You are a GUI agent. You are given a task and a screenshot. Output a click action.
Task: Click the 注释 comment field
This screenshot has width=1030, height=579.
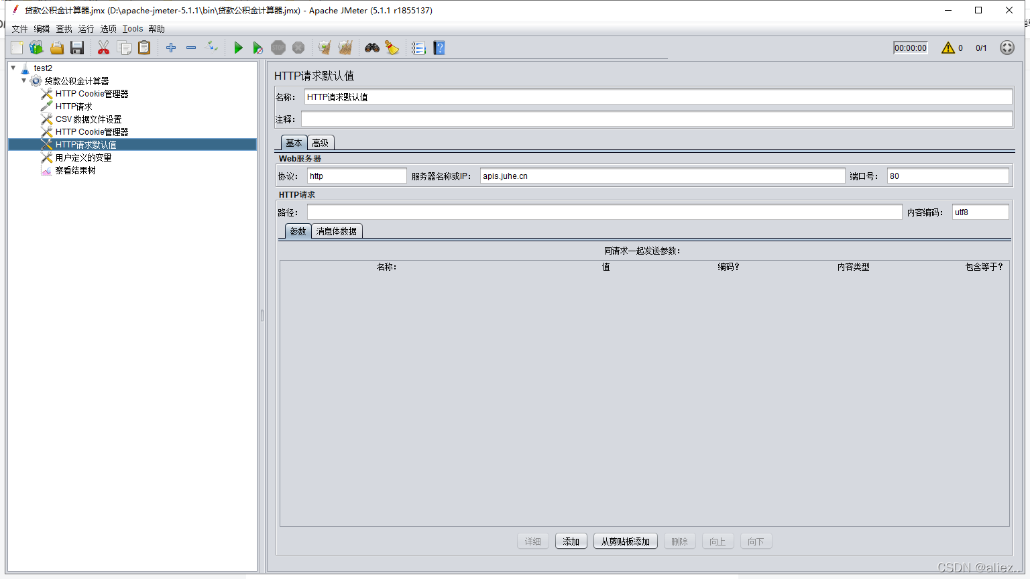656,119
